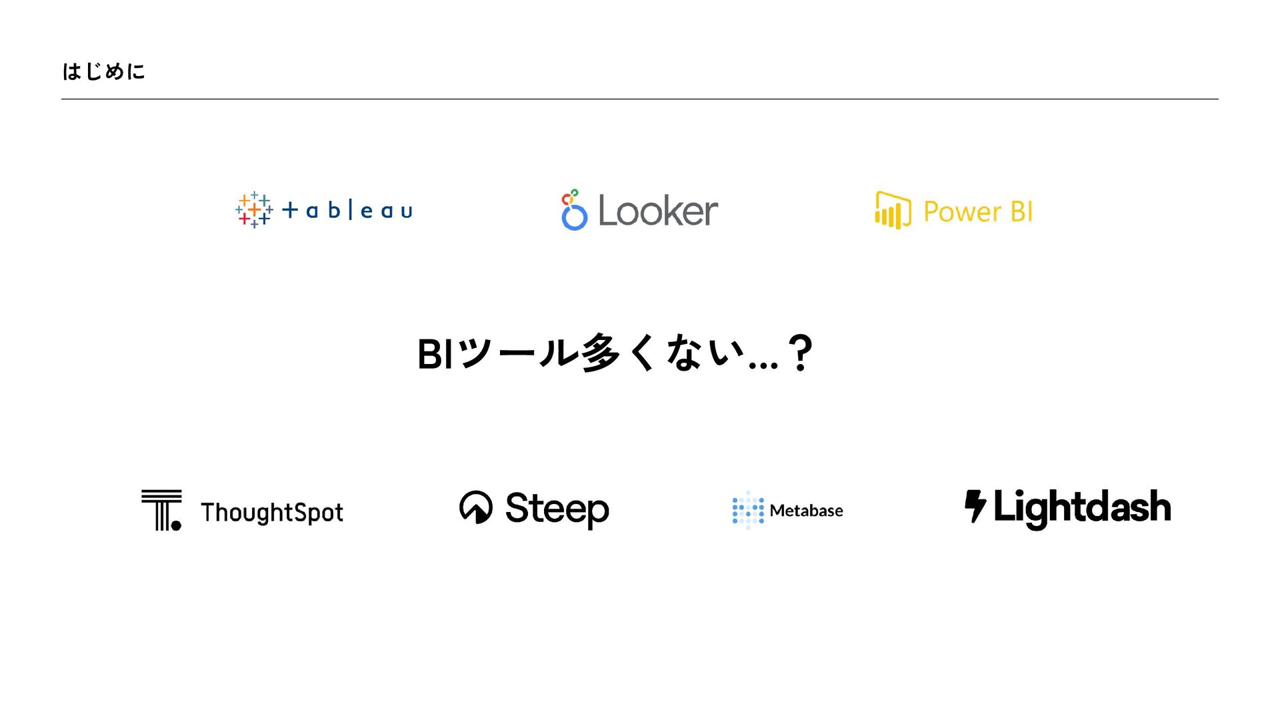
Task: Click the BIツール多くない headline text
Action: pos(614,353)
